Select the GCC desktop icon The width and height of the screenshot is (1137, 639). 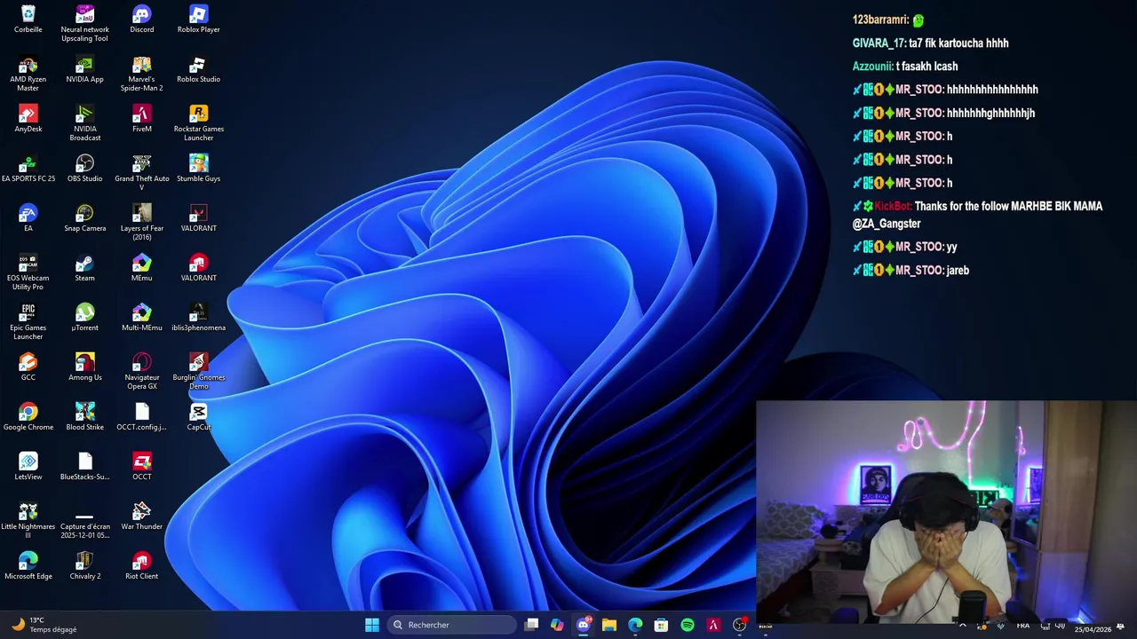28,367
